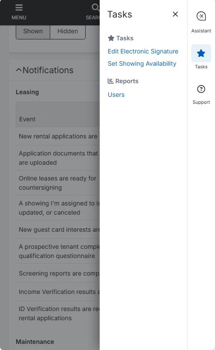Select the Tasks star icon in sidebar
This screenshot has width=215, height=350.
click(201, 53)
